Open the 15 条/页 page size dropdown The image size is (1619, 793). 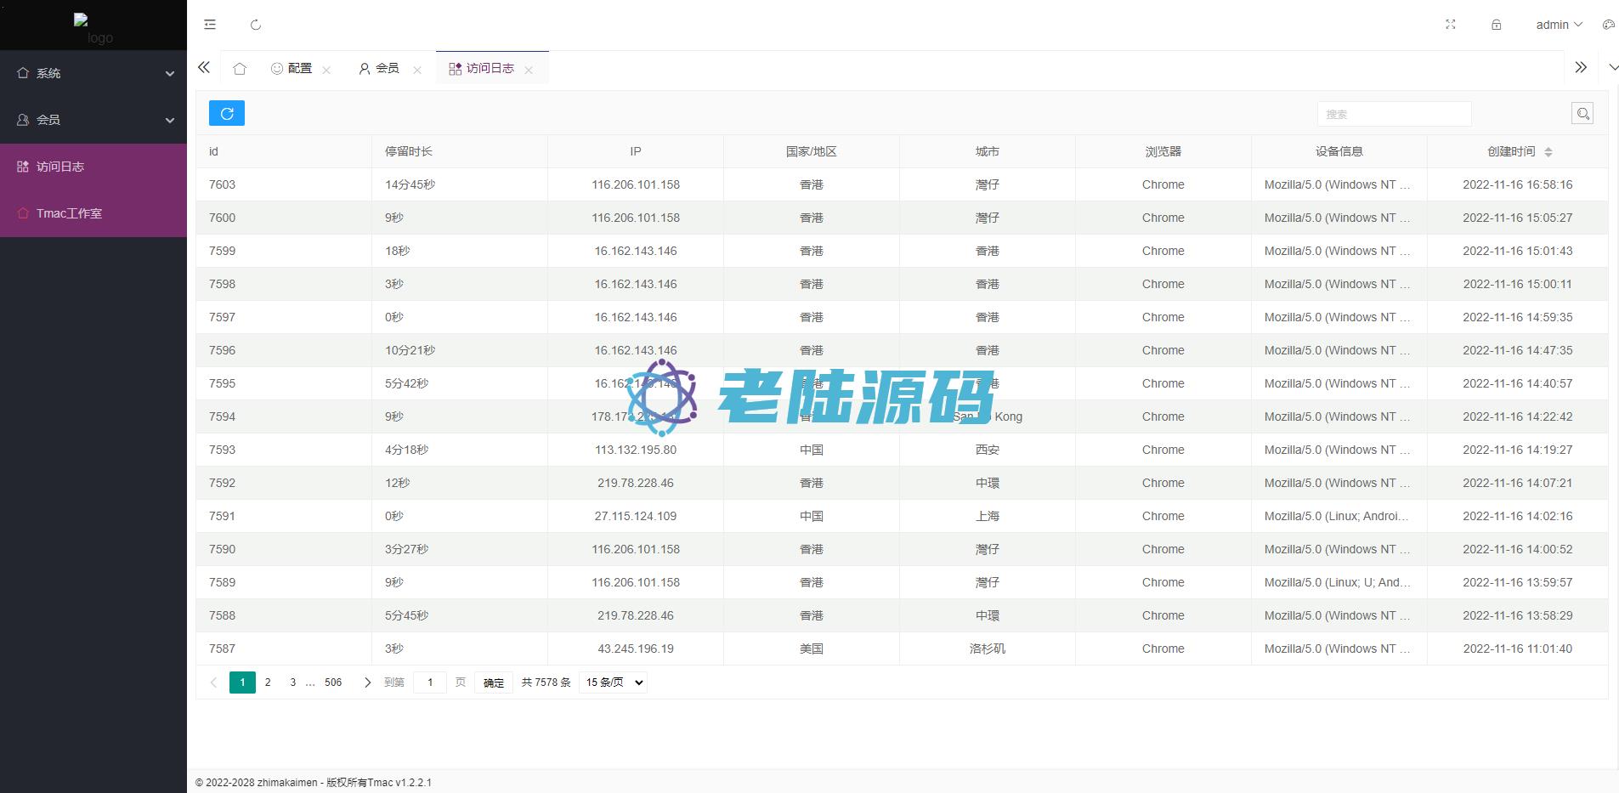click(612, 683)
